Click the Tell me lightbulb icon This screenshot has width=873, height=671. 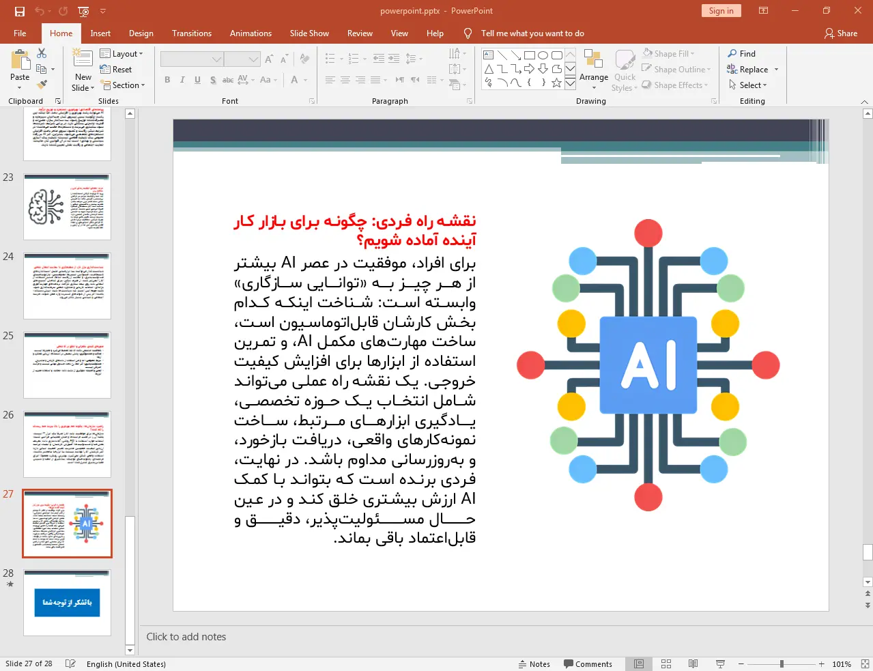468,33
